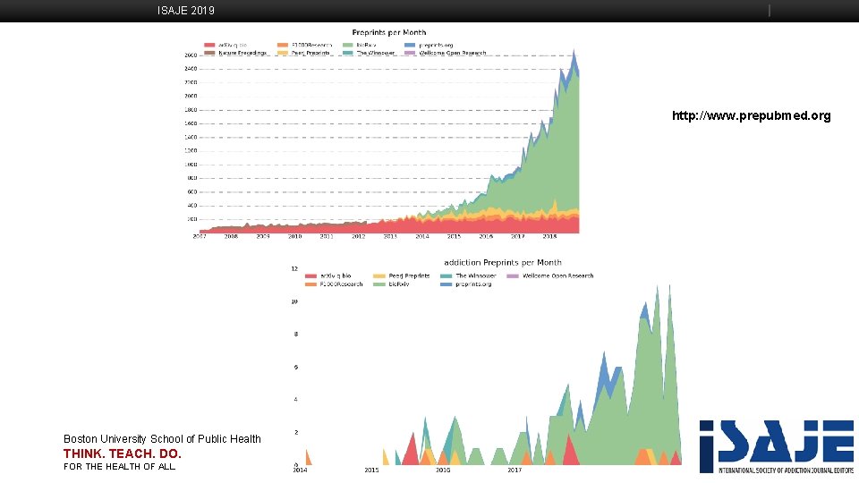Click the 'THINK. TEACH. DO.' slogan
This screenshot has width=859, height=483.
pyautogui.click(x=123, y=453)
